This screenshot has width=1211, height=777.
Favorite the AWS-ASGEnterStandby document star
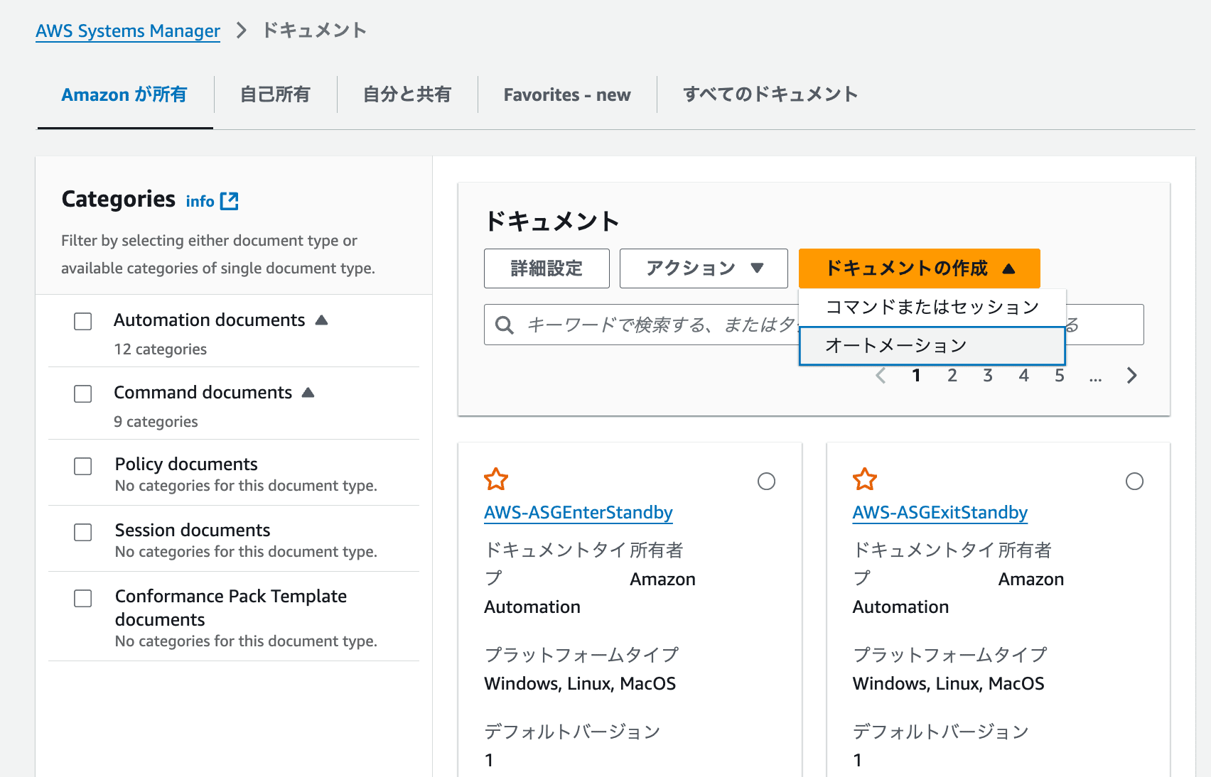[496, 479]
